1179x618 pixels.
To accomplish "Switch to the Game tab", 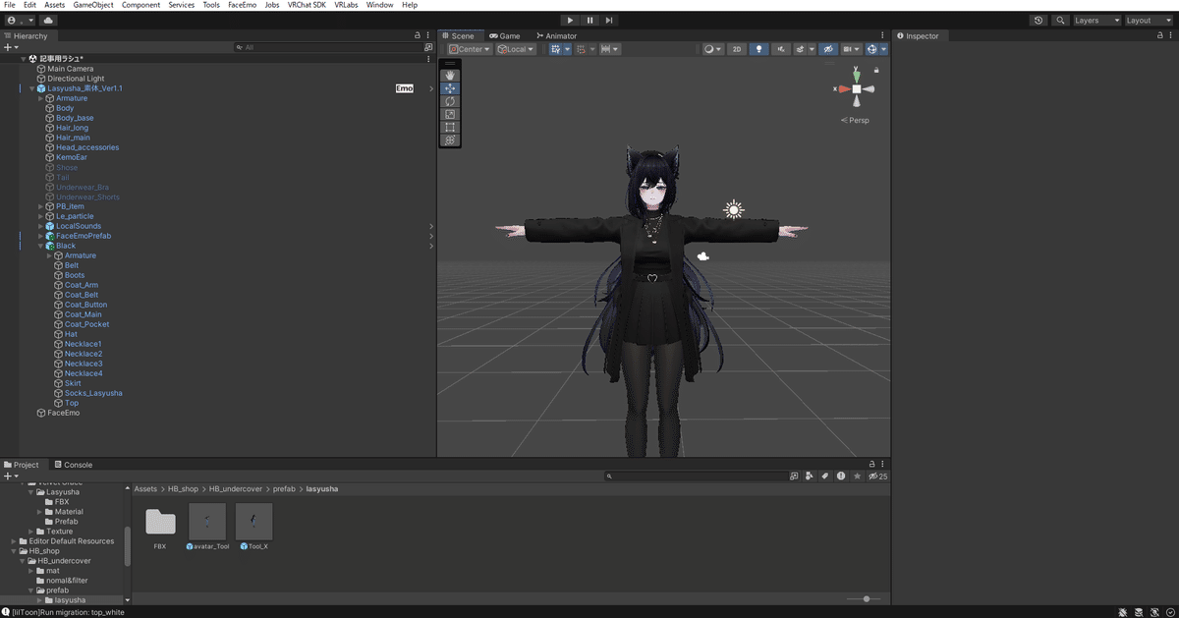I will 505,35.
